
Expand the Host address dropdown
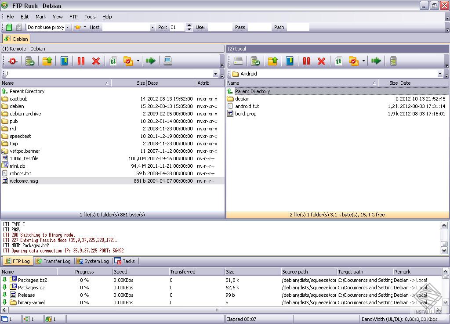[x=152, y=27]
